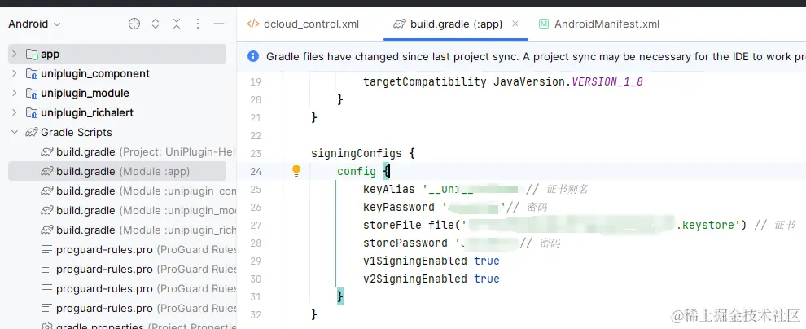This screenshot has height=329, width=806.
Task: Click the info icon in sync notification
Action: pyautogui.click(x=252, y=56)
